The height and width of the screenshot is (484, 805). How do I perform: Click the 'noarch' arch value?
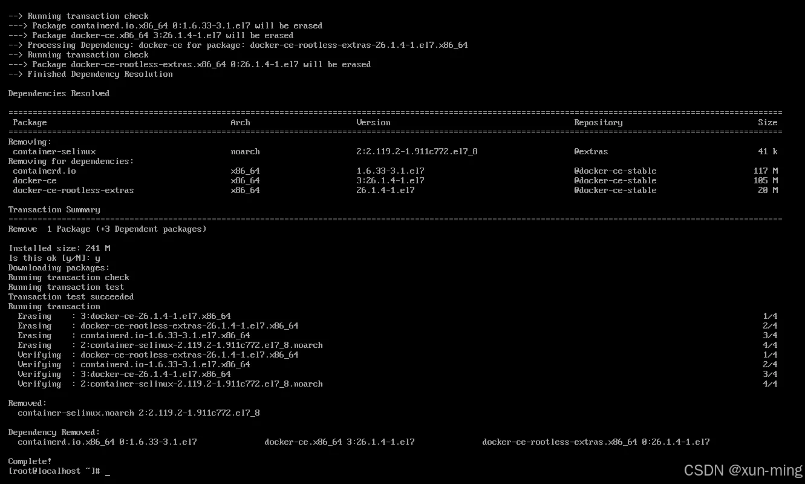pyautogui.click(x=245, y=151)
